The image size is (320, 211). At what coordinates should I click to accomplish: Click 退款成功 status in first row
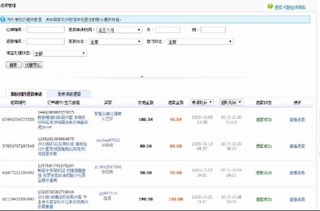pyautogui.click(x=263, y=120)
